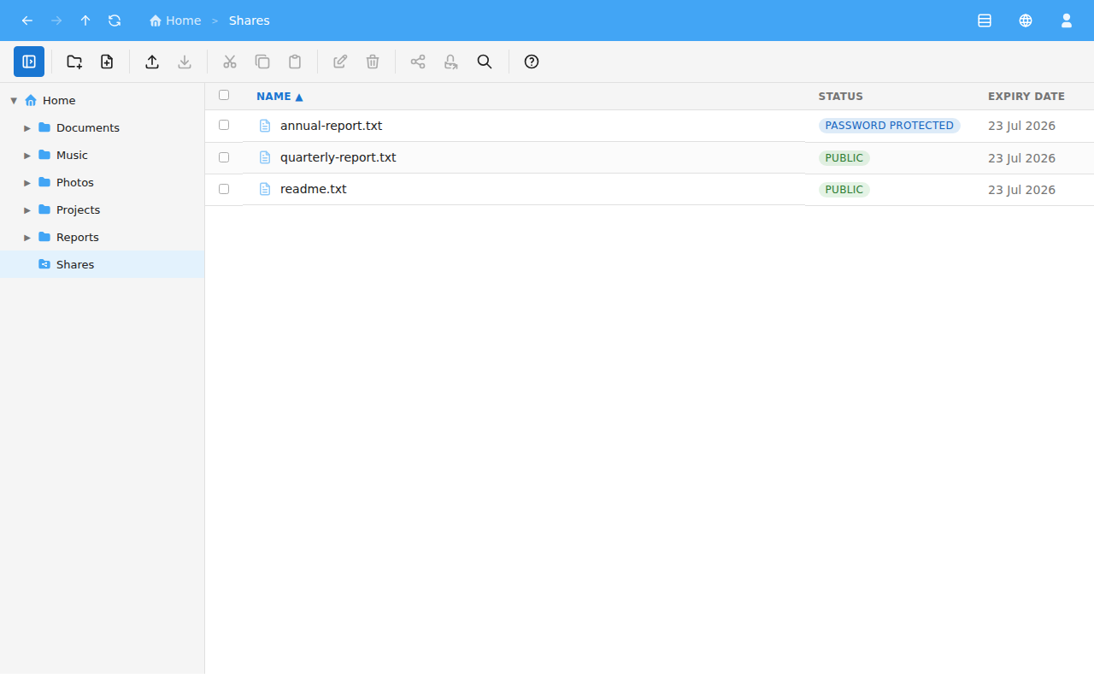Tick the select-all header checkbox
1094x684 pixels.
[x=224, y=95]
